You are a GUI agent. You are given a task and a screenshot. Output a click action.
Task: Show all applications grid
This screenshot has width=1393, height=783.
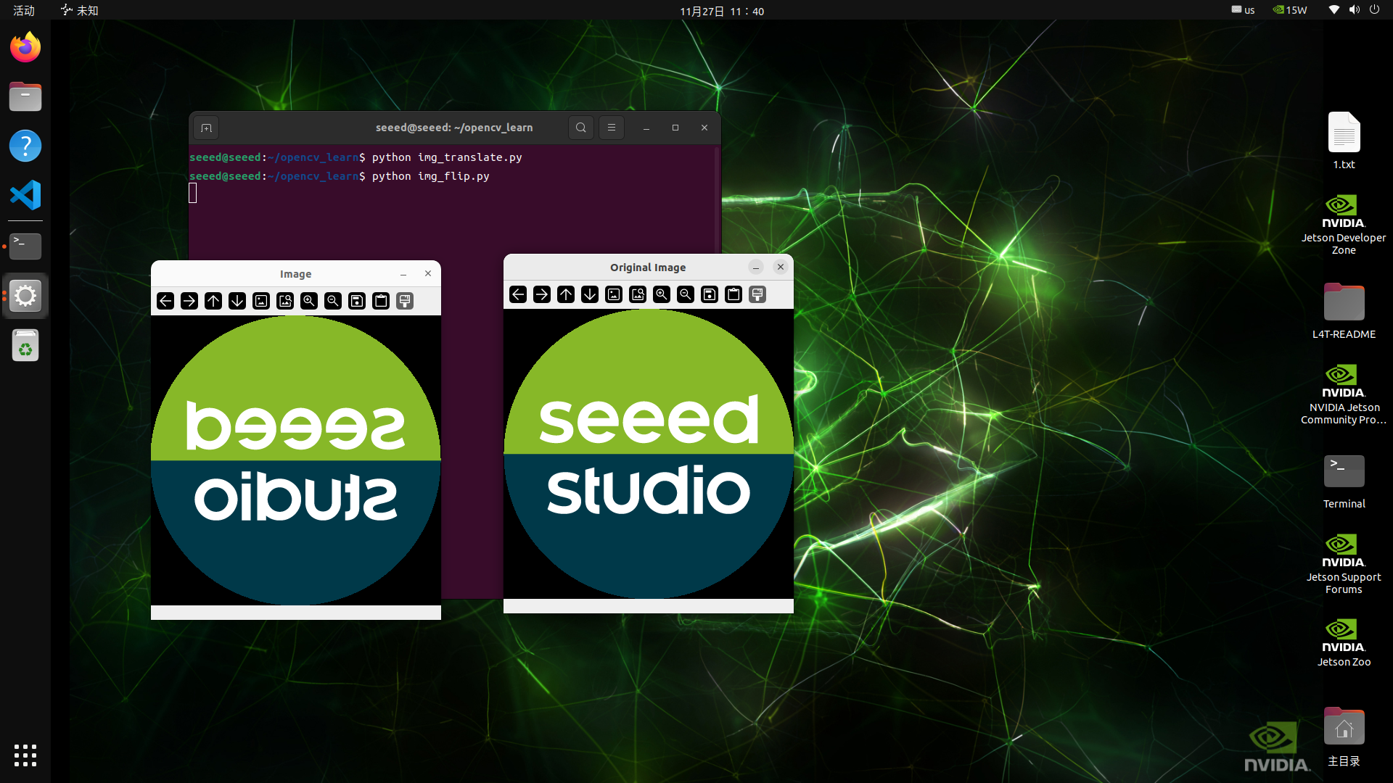(x=25, y=755)
